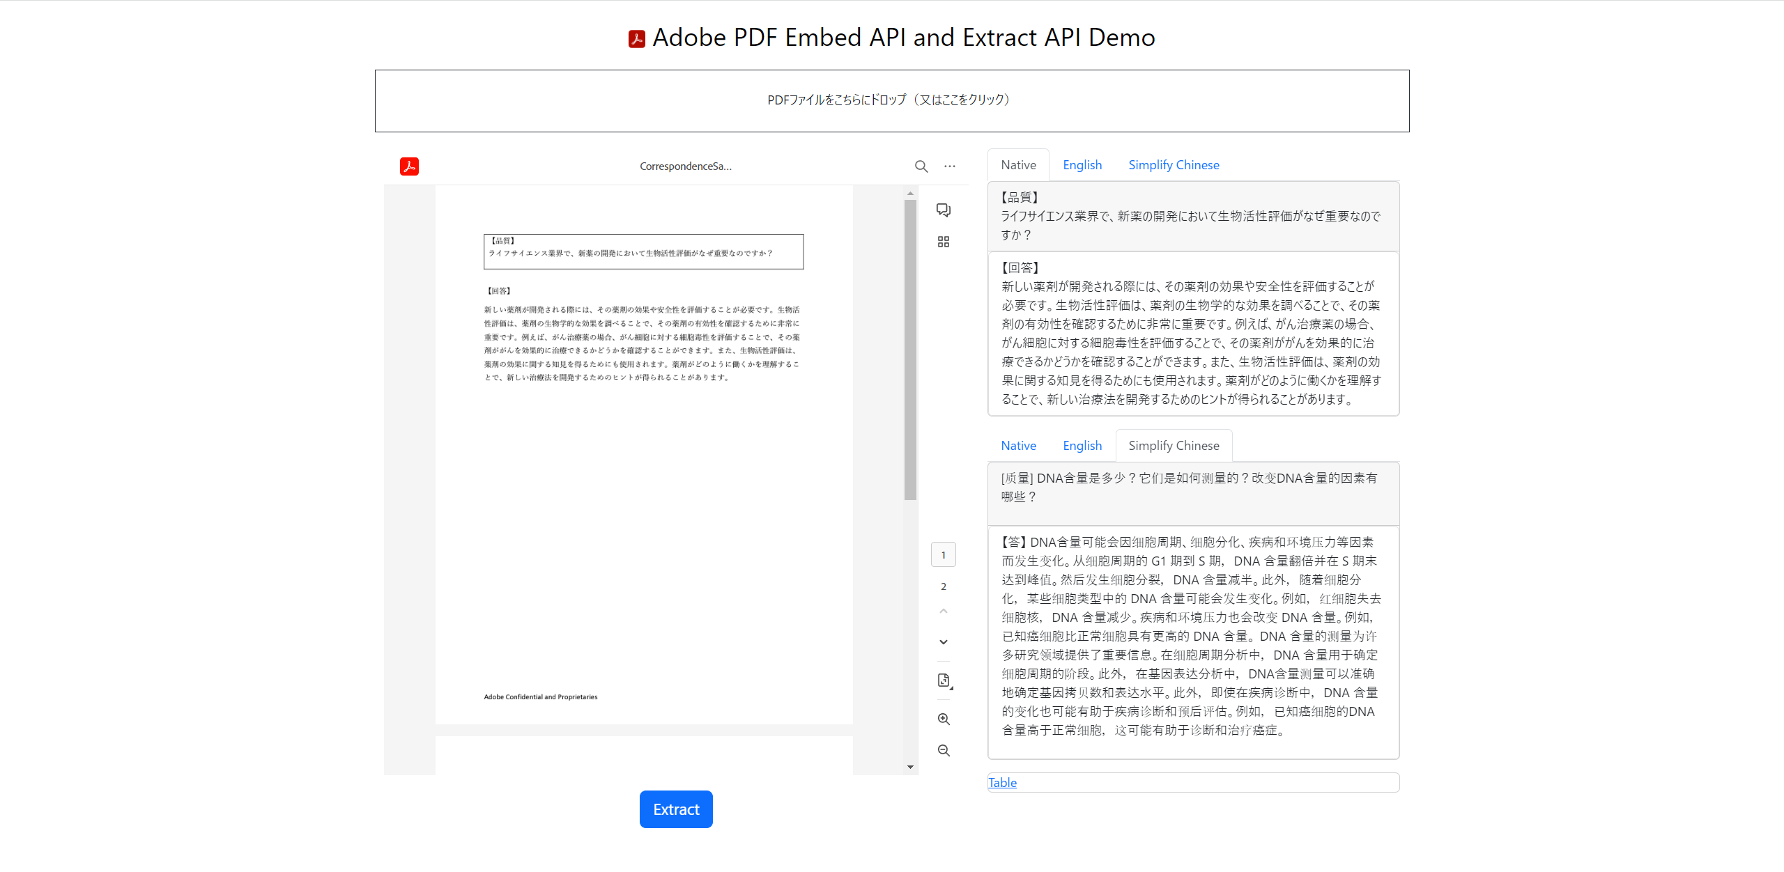Screen dimensions: 1784x872
Task: Click the Extract button
Action: [x=675, y=809]
